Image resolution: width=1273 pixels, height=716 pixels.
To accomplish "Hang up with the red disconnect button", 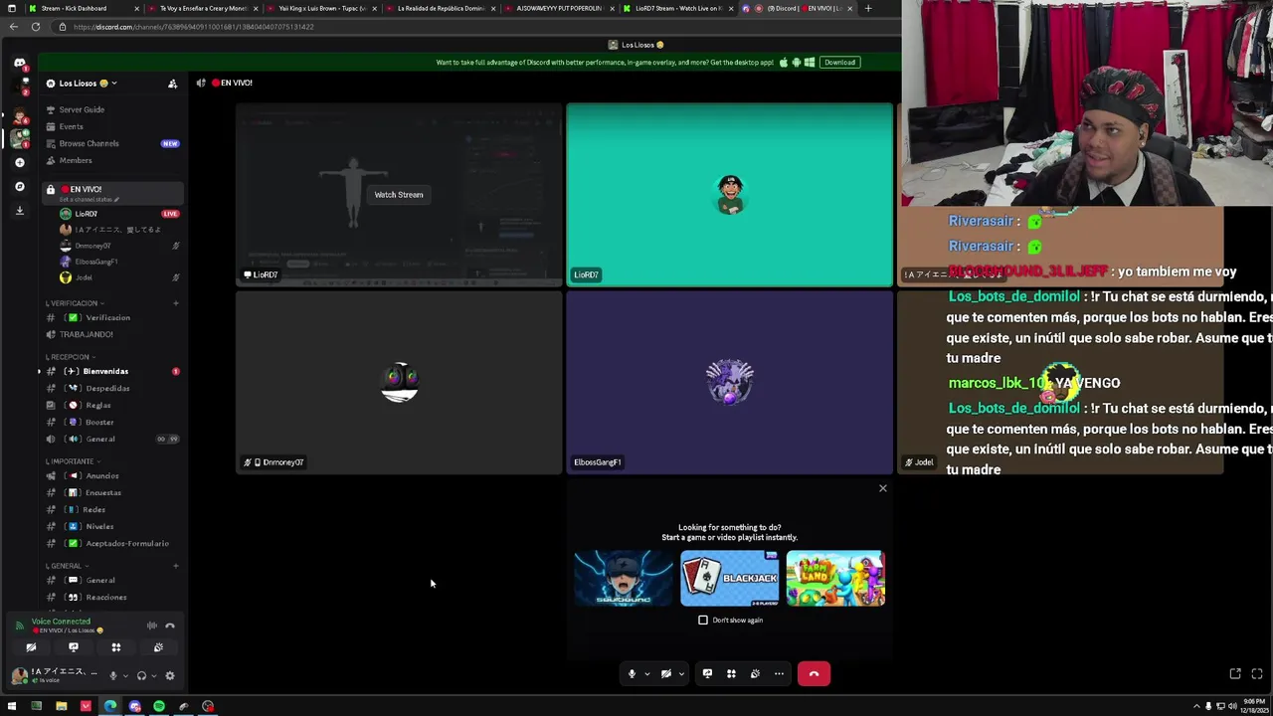I will point(814,674).
